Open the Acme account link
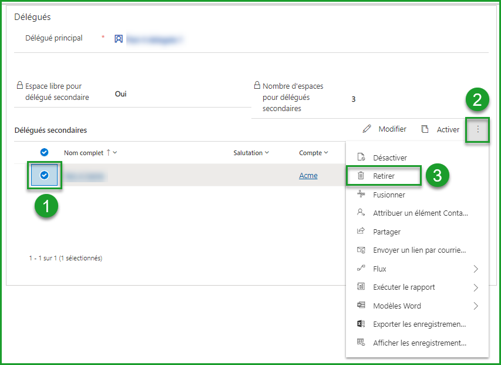Image resolution: width=501 pixels, height=365 pixels. 308,176
